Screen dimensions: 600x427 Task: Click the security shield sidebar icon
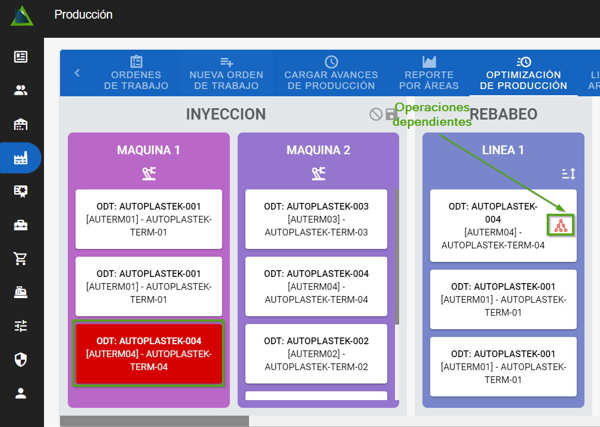click(21, 360)
